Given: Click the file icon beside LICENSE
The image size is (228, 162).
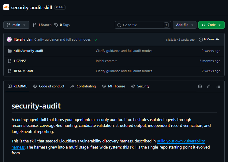Looking at the screenshot, I should 9,61.
